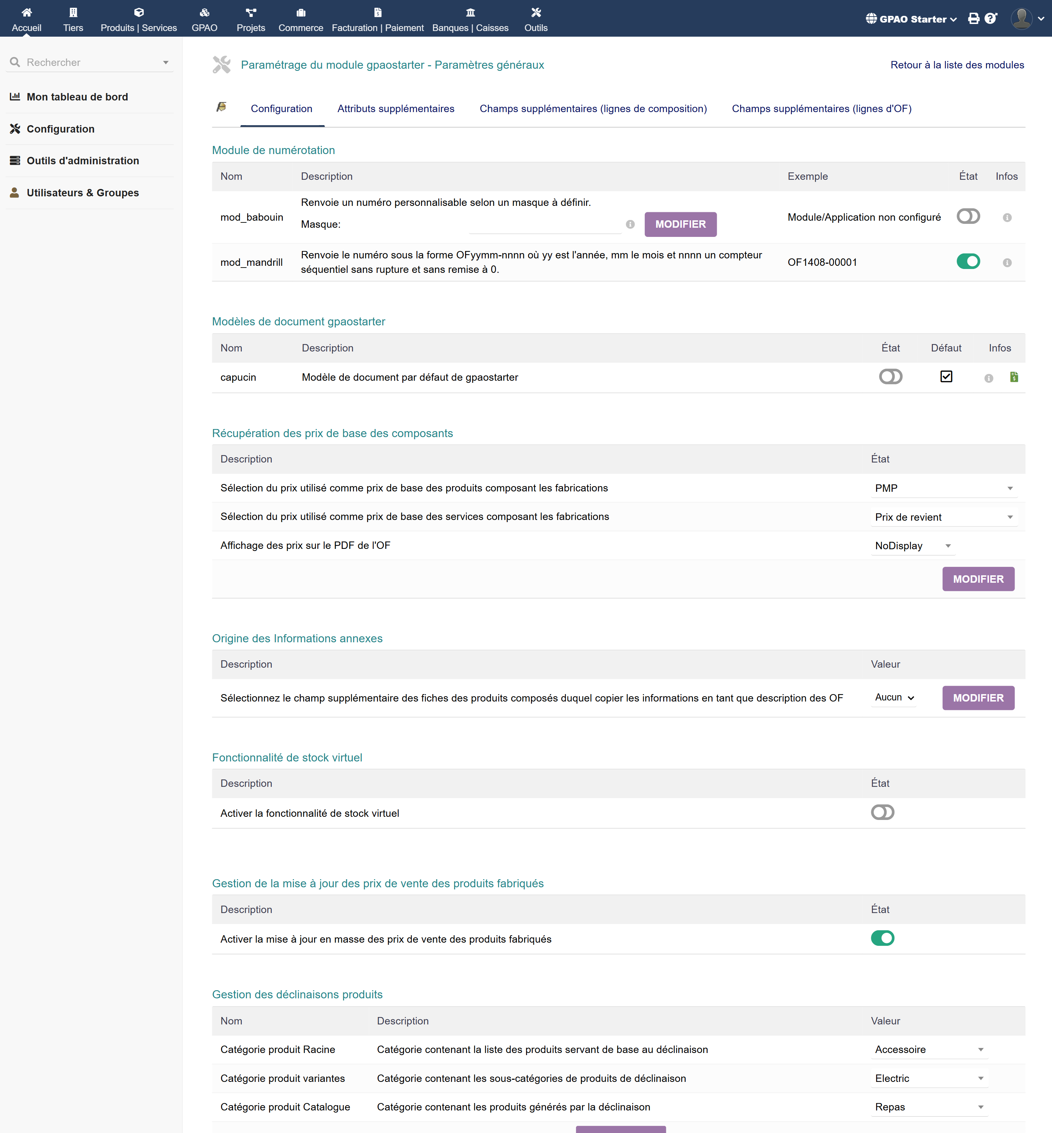The width and height of the screenshot is (1052, 1133).
Task: Open the Tiers building icon menu
Action: tap(73, 13)
